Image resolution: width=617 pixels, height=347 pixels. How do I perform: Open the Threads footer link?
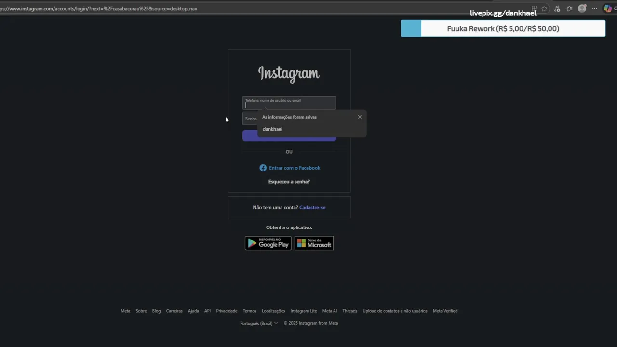350,311
